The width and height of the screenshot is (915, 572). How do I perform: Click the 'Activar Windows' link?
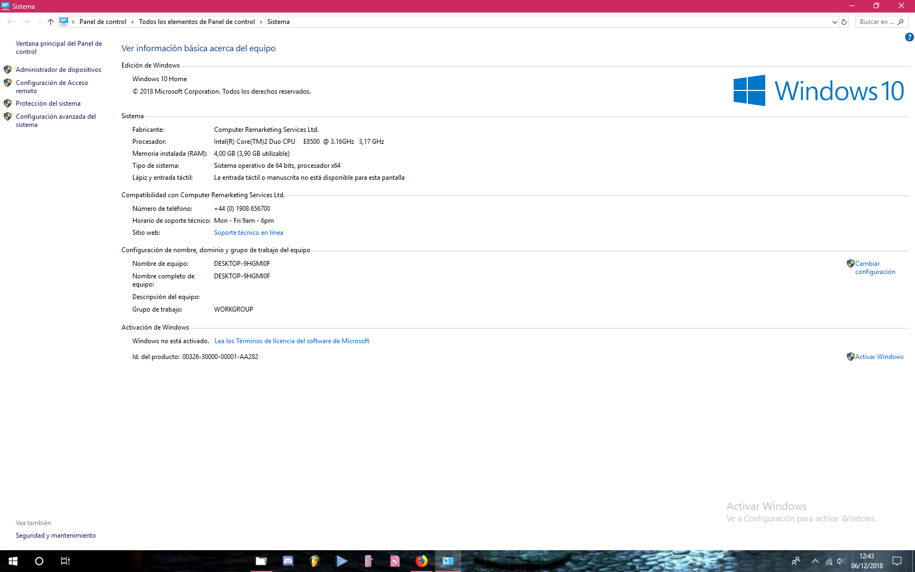click(879, 357)
